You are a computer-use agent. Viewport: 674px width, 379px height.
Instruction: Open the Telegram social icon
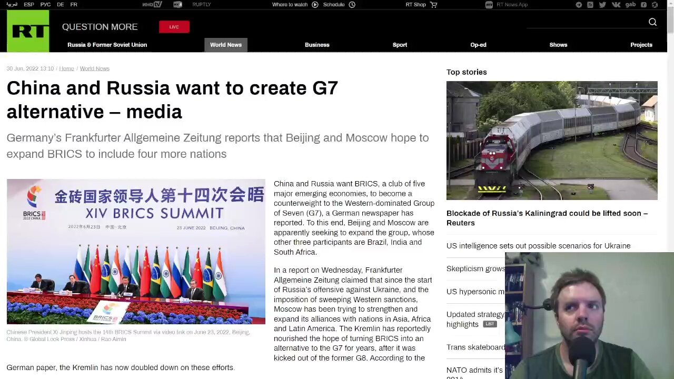579,5
